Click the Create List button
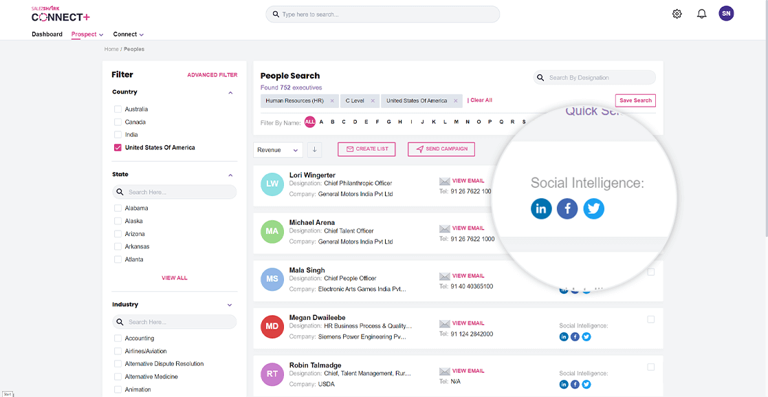768x397 pixels. click(366, 149)
